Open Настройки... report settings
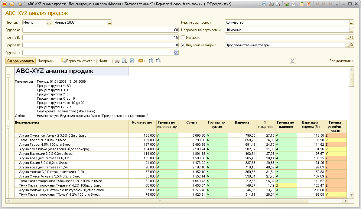Image resolution: width=361 pixels, height=209 pixels. [47, 61]
